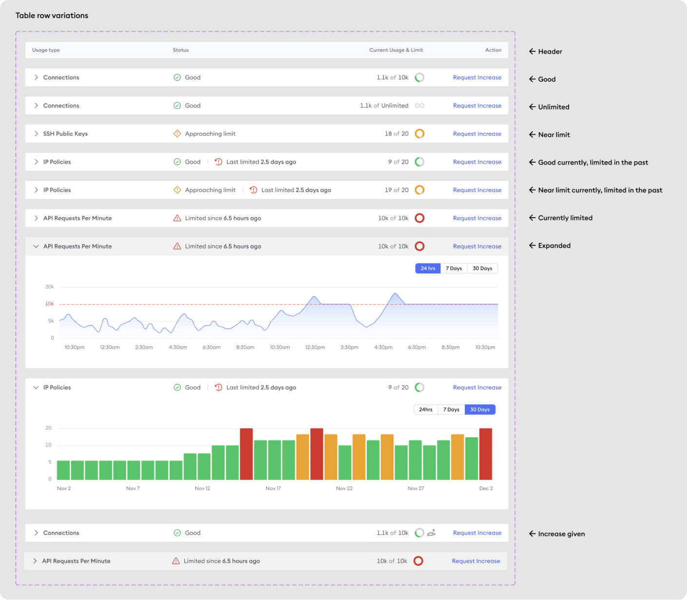Collapse the expanded API Requests Per Minute row
687x600 pixels.
(x=36, y=246)
